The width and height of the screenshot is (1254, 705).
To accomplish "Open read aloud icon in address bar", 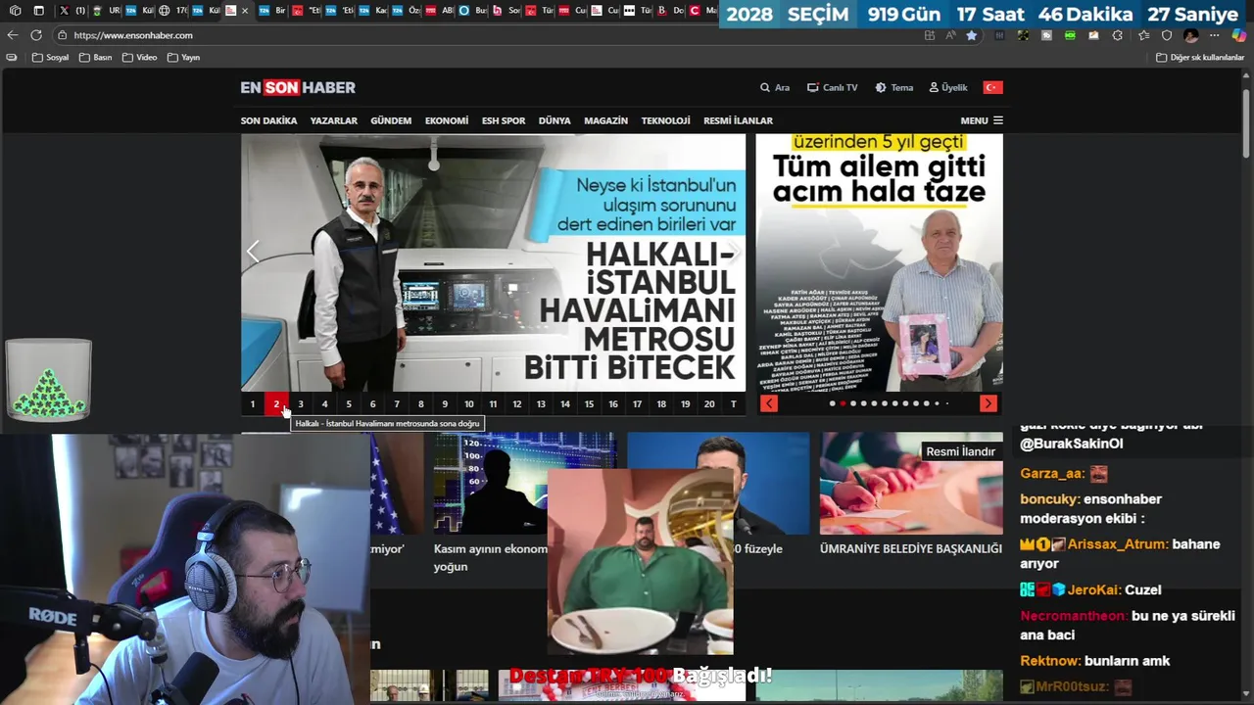I will pyautogui.click(x=950, y=35).
